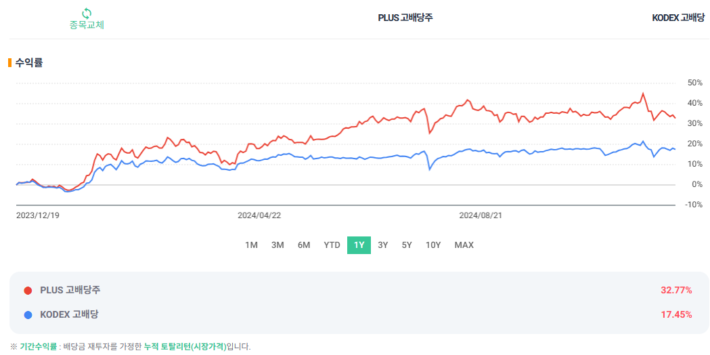Switch chart period to 5Y
Image resolution: width=710 pixels, height=355 pixels.
[407, 245]
